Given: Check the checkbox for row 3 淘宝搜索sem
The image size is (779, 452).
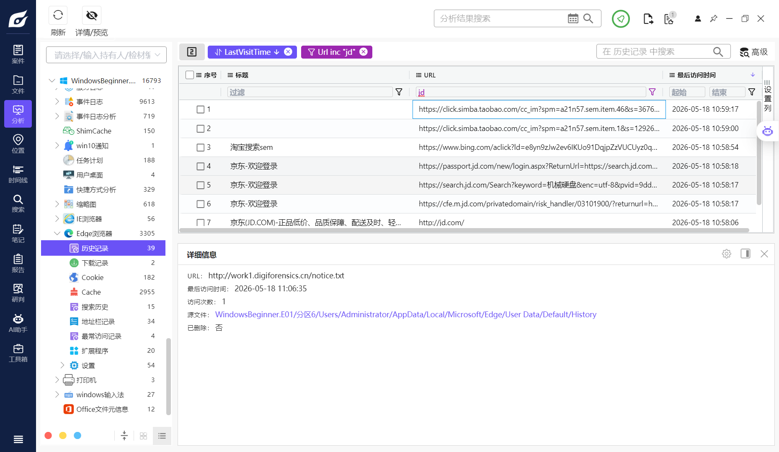Looking at the screenshot, I should point(201,147).
